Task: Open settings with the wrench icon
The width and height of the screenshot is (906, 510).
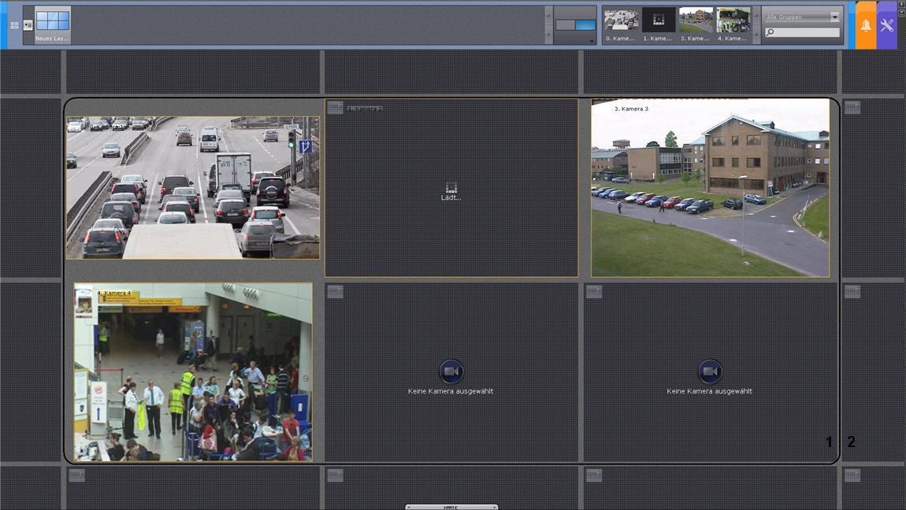Action: click(x=886, y=25)
